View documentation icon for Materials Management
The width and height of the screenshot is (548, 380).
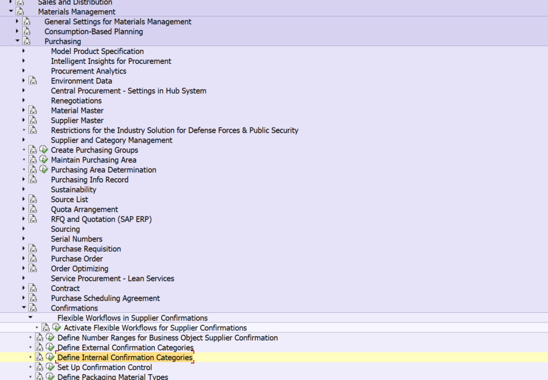pyautogui.click(x=20, y=11)
